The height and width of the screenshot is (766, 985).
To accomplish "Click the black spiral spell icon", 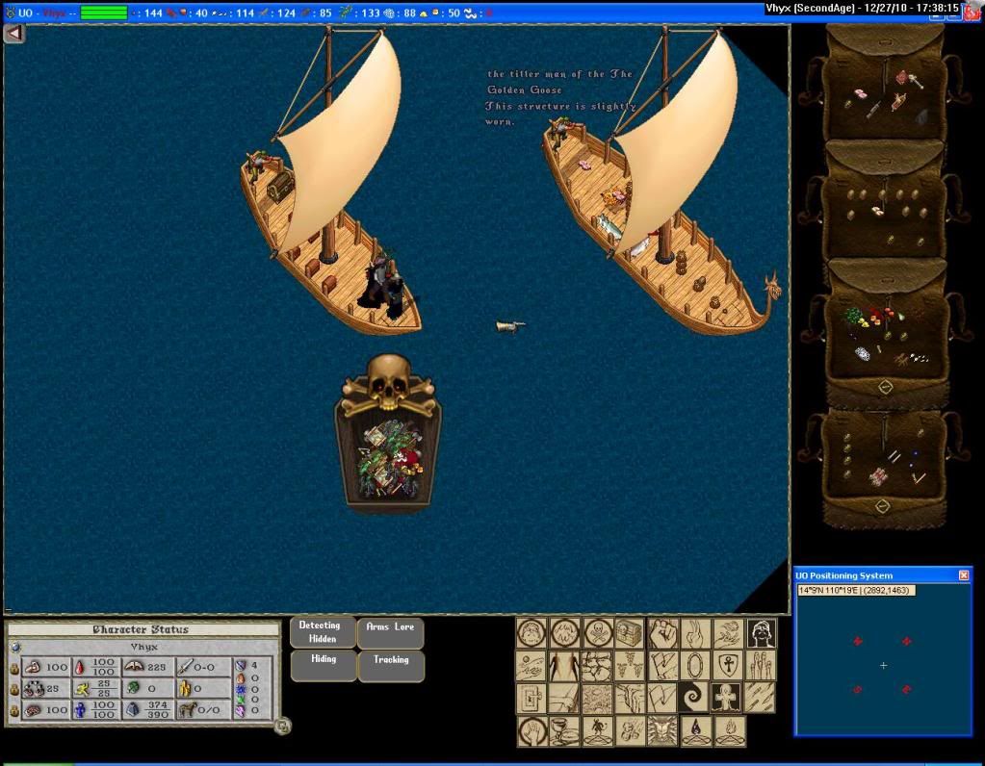I will pyautogui.click(x=693, y=697).
